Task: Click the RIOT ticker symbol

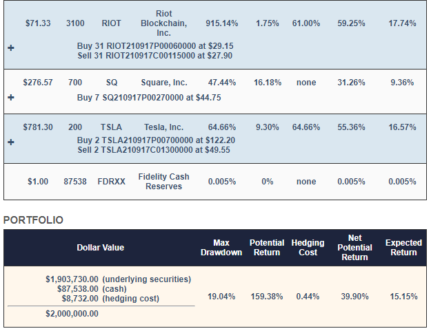Action: click(111, 23)
